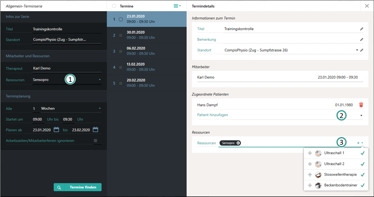Open the Termine list options menu
374x197 pixels.
tap(177, 6)
